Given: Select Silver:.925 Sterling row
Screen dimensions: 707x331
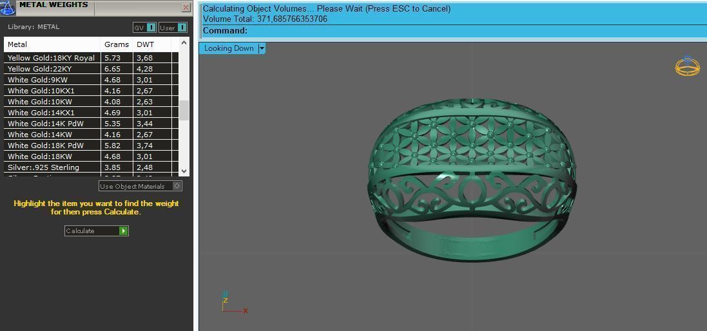Looking at the screenshot, I should click(x=92, y=167).
